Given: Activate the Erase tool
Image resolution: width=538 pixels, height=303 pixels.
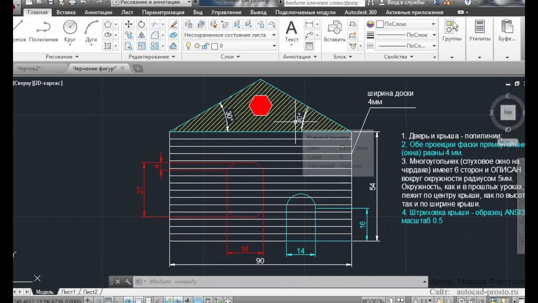Looking at the screenshot, I should click(173, 24).
